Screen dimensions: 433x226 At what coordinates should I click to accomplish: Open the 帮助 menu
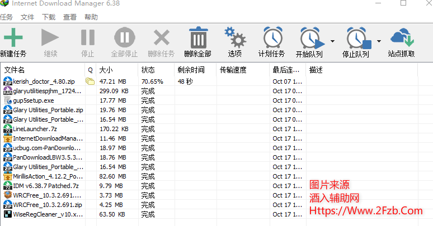(x=91, y=17)
